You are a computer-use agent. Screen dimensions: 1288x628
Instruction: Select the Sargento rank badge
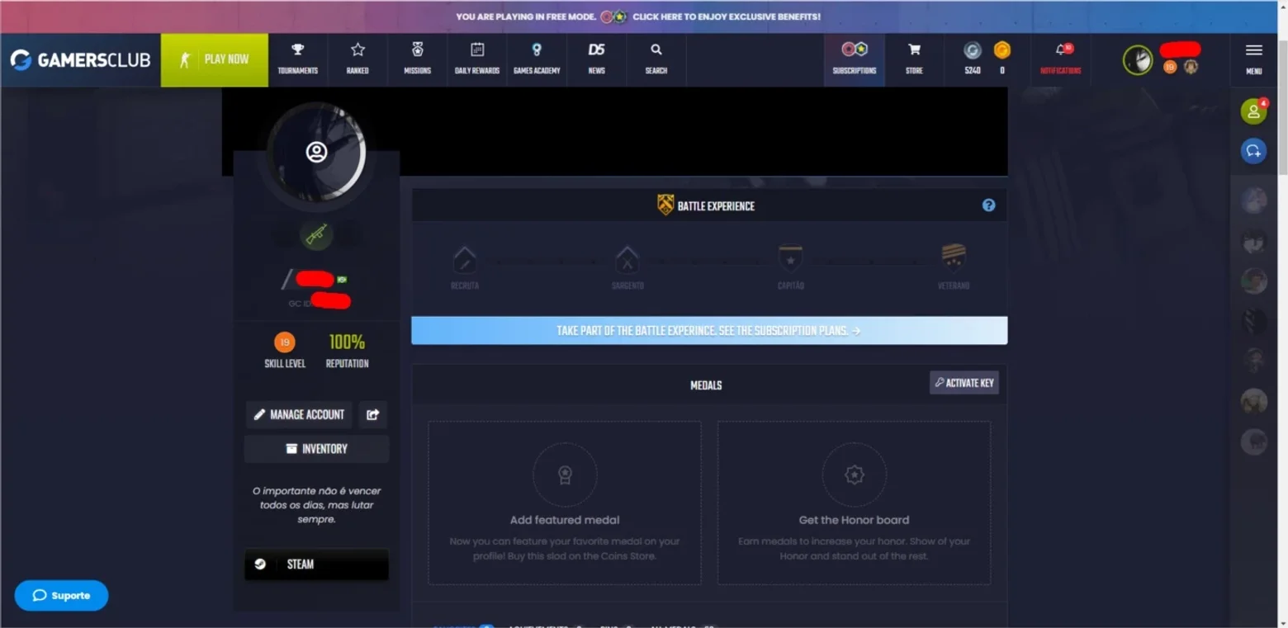tap(627, 262)
